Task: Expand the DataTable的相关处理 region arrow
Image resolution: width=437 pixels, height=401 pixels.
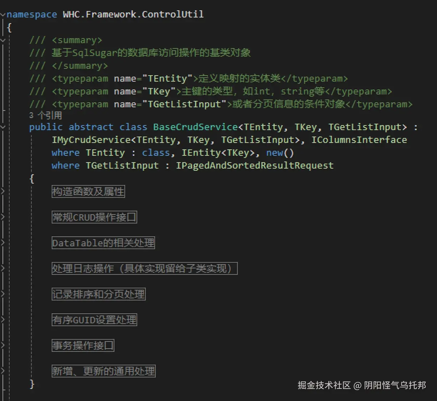Action: click(3, 243)
